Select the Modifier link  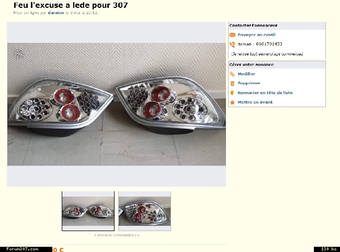pos(246,74)
